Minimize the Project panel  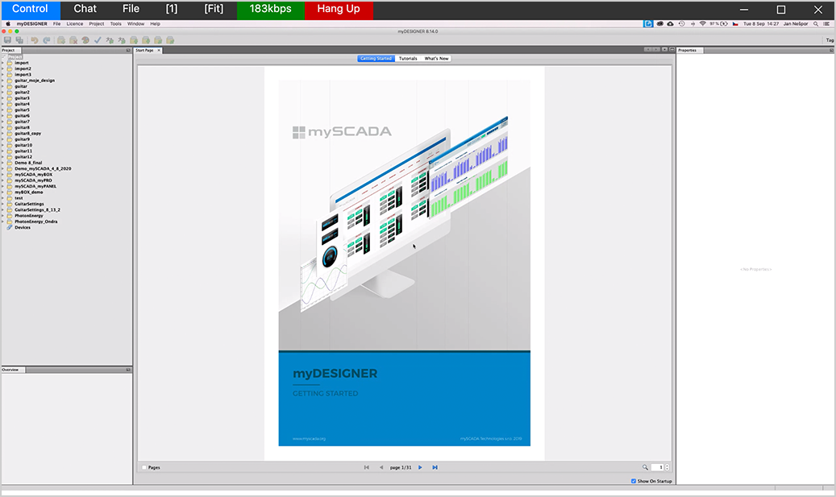[128, 50]
